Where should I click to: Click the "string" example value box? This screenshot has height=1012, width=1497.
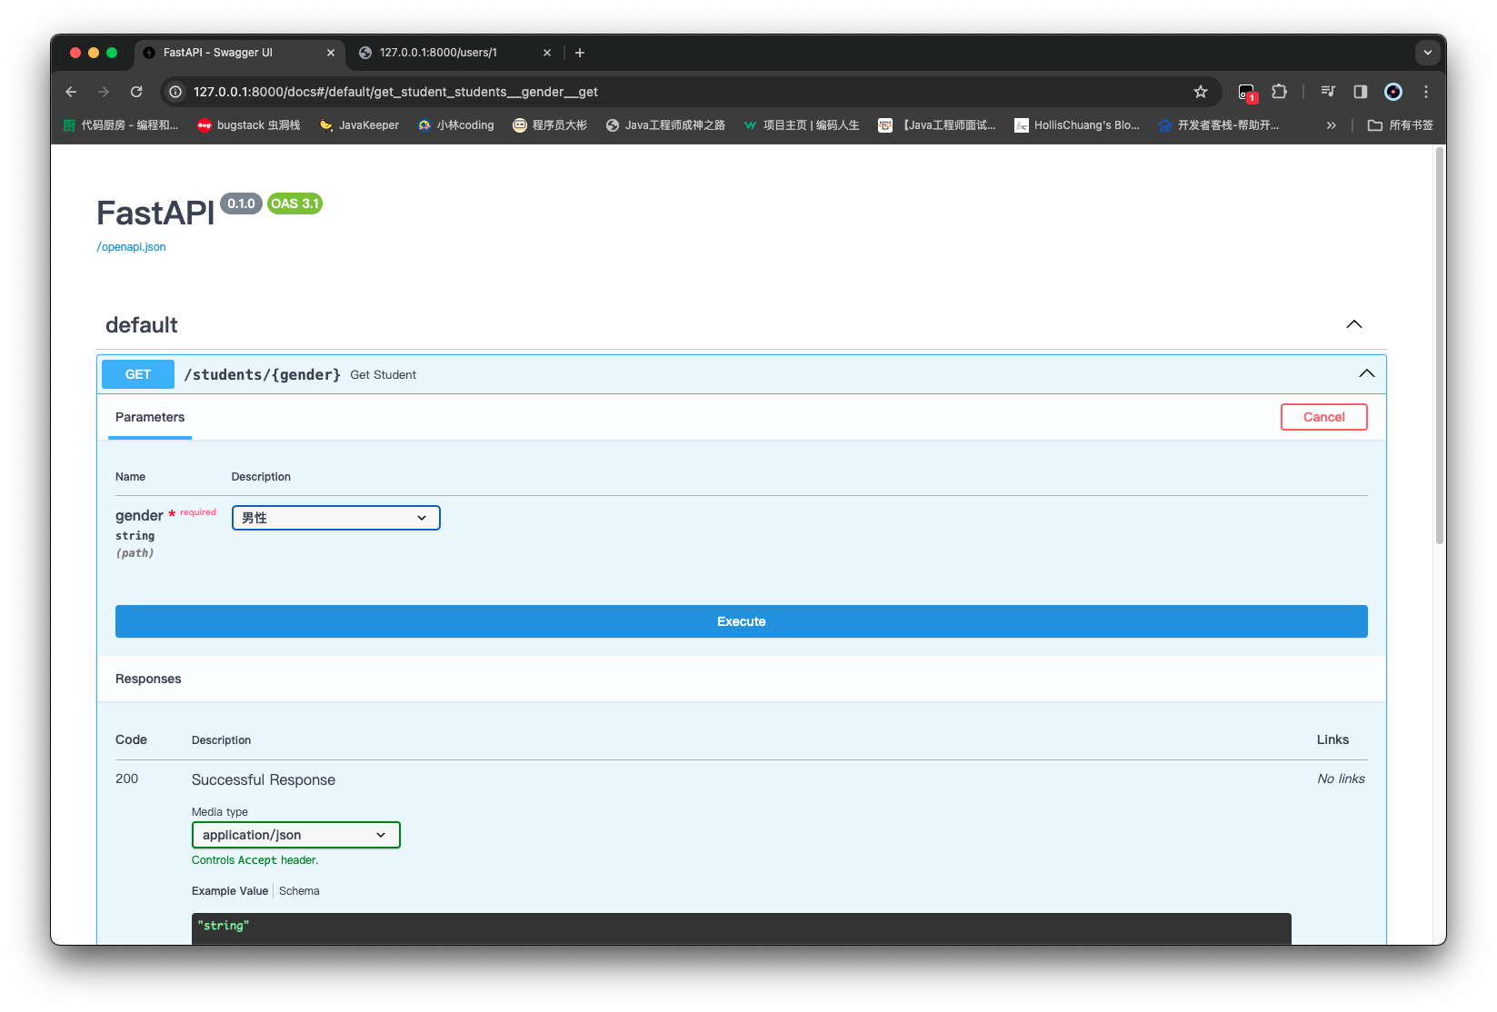(x=742, y=928)
